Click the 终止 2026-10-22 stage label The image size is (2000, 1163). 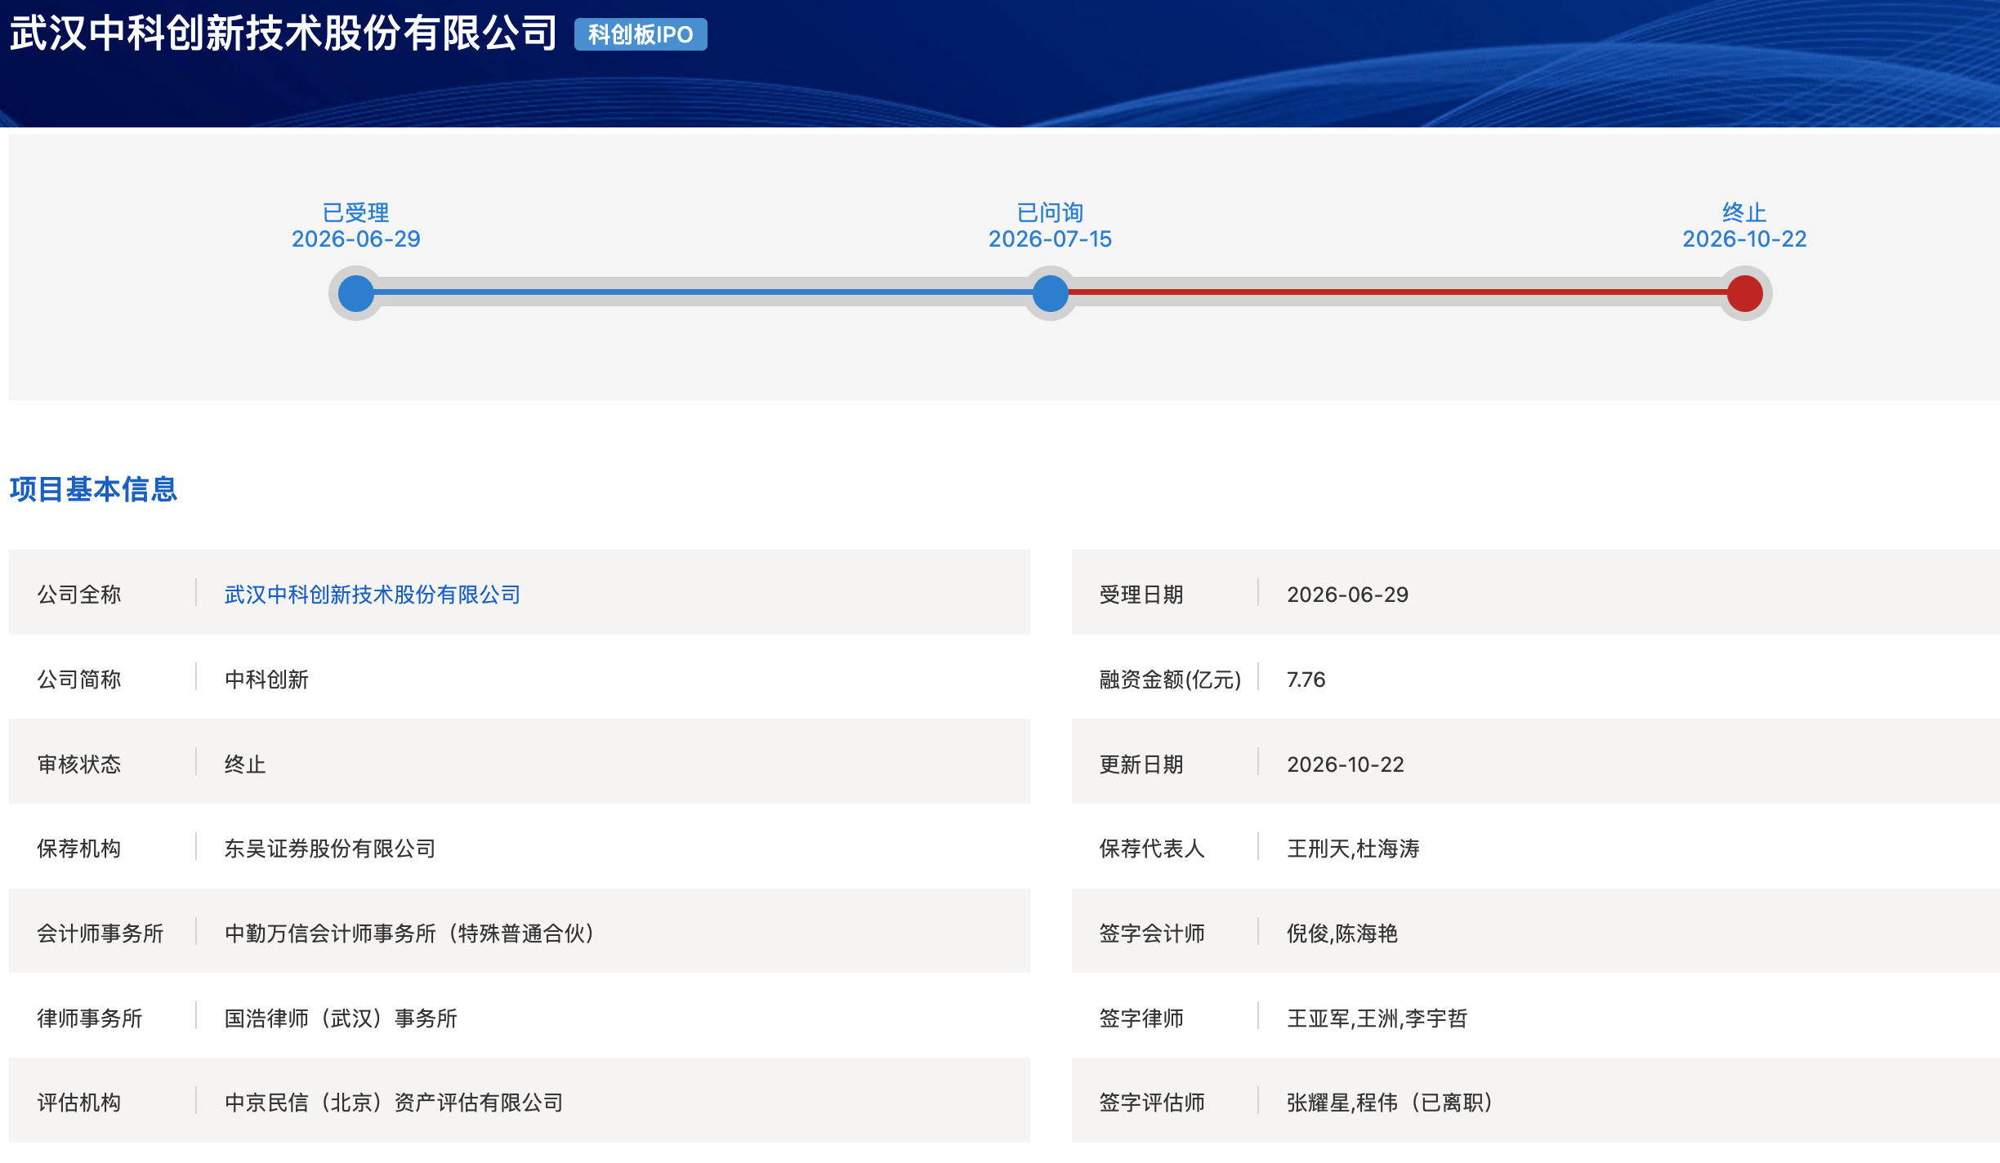(1745, 225)
